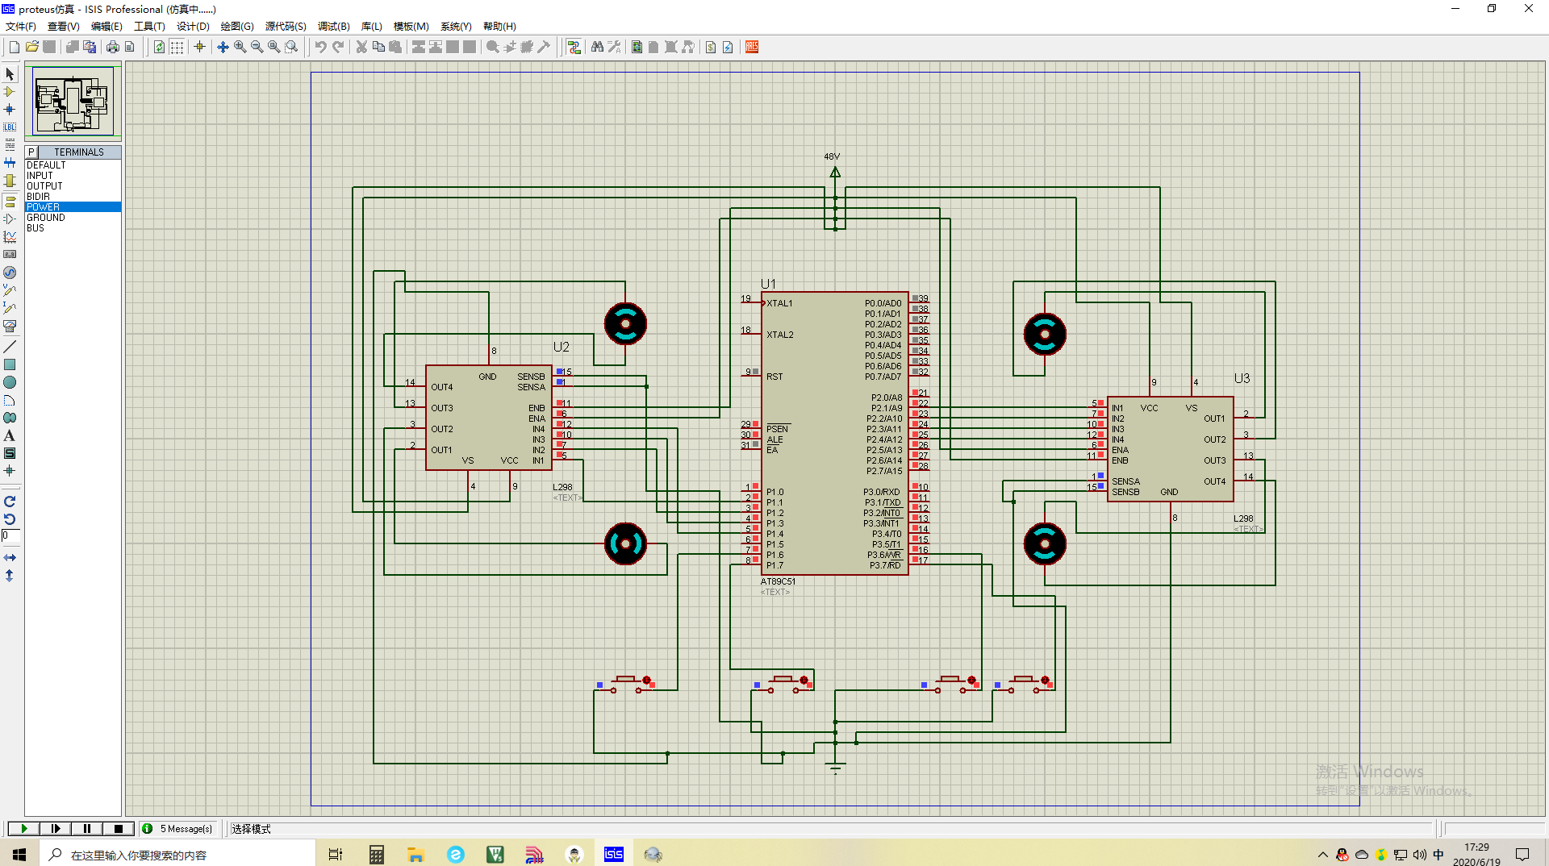Viewport: 1549px width, 866px height.
Task: Launch ARES PCB layout
Action: [752, 47]
